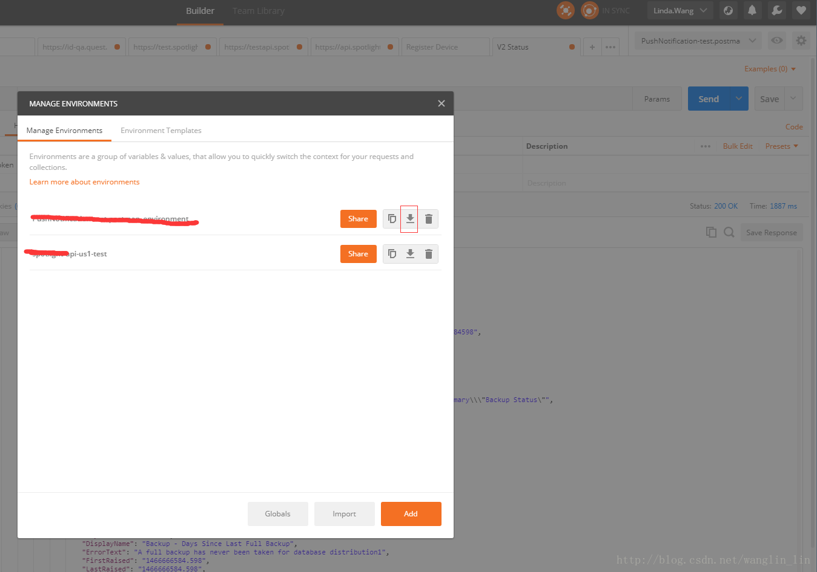
Task: Click the 1887 ms time value
Action: click(783, 206)
